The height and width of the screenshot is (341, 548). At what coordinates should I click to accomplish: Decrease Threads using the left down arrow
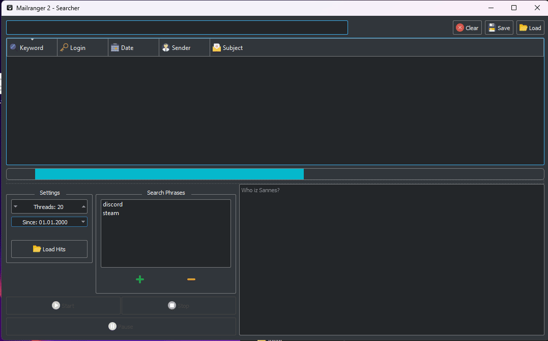[x=16, y=207]
